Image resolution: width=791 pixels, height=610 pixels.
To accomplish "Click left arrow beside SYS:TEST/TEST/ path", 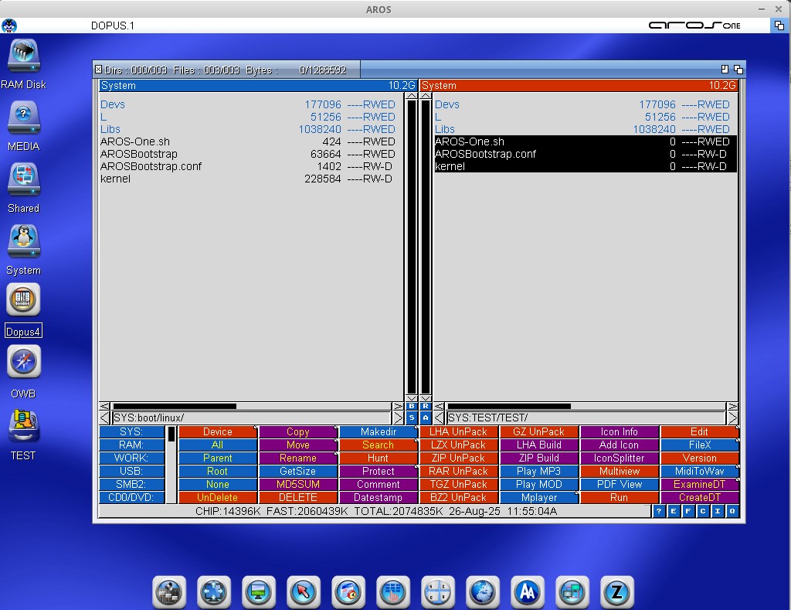I will coord(439,418).
